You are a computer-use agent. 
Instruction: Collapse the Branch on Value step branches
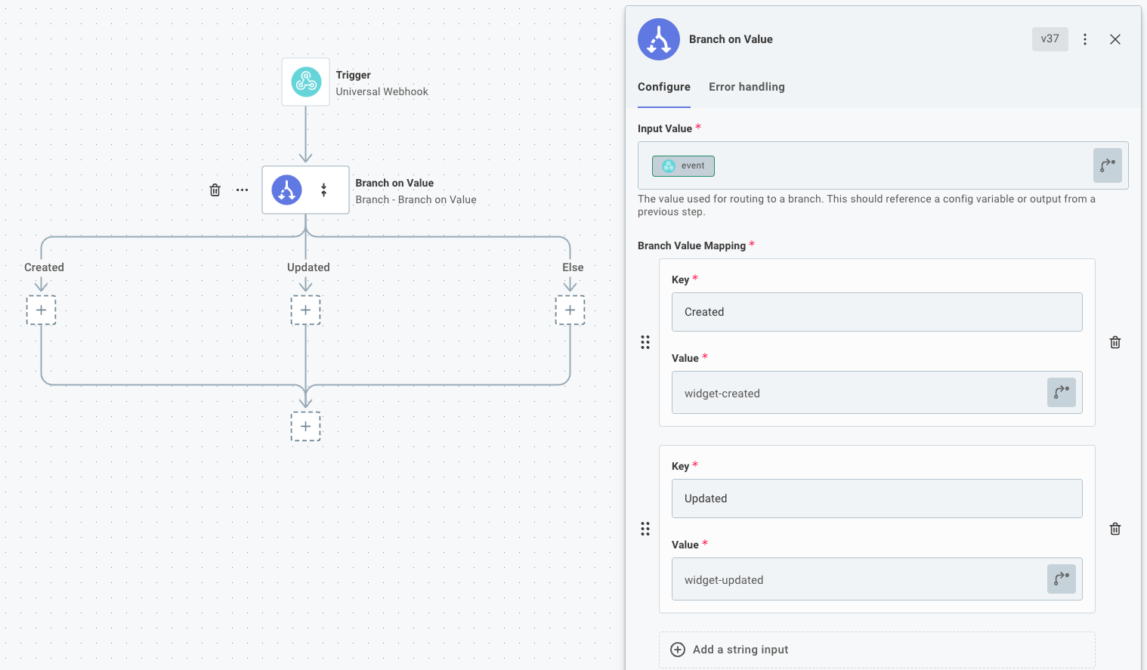tap(323, 190)
